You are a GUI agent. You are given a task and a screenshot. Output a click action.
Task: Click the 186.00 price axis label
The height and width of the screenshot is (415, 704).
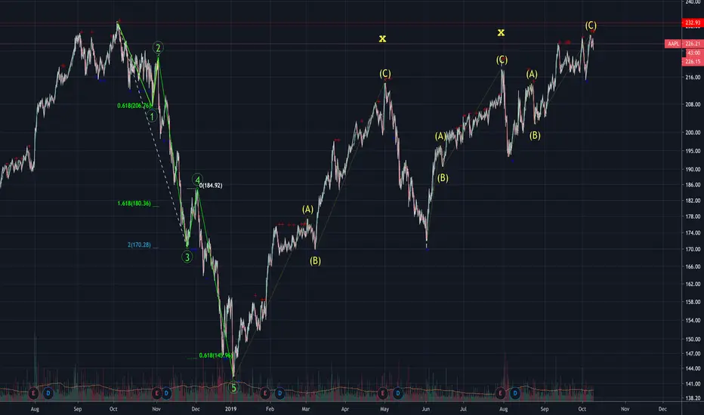[693, 184]
